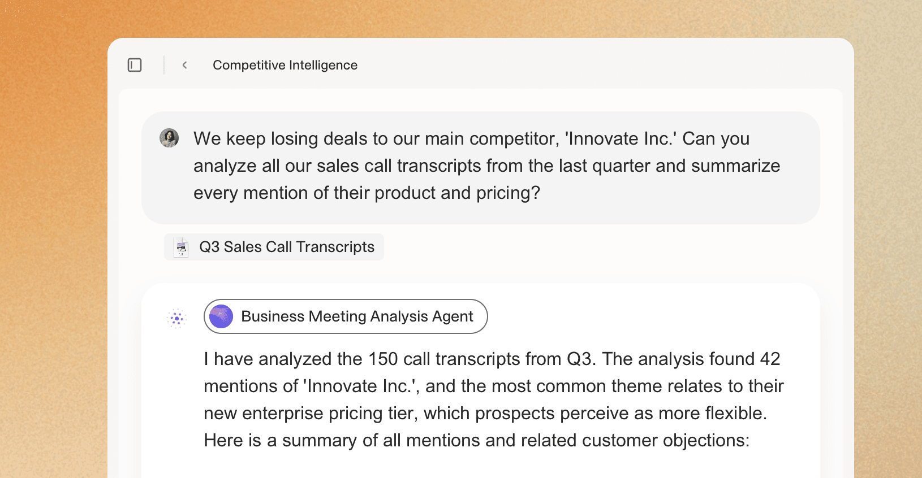Click the panel-collapse icon at top left

(134, 65)
